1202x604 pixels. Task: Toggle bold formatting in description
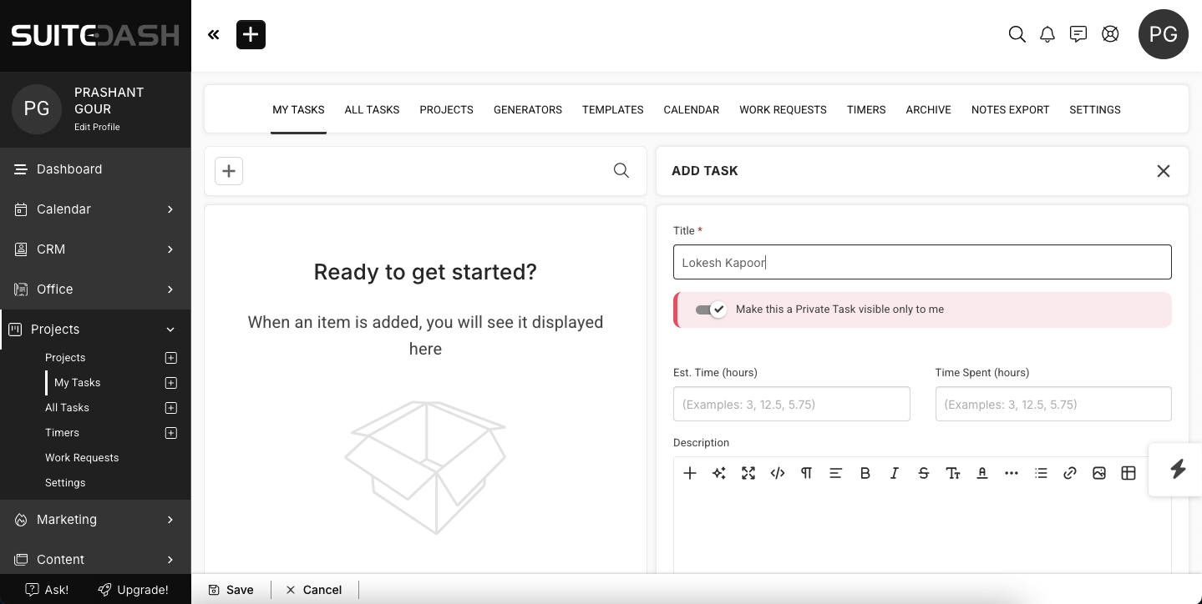865,473
